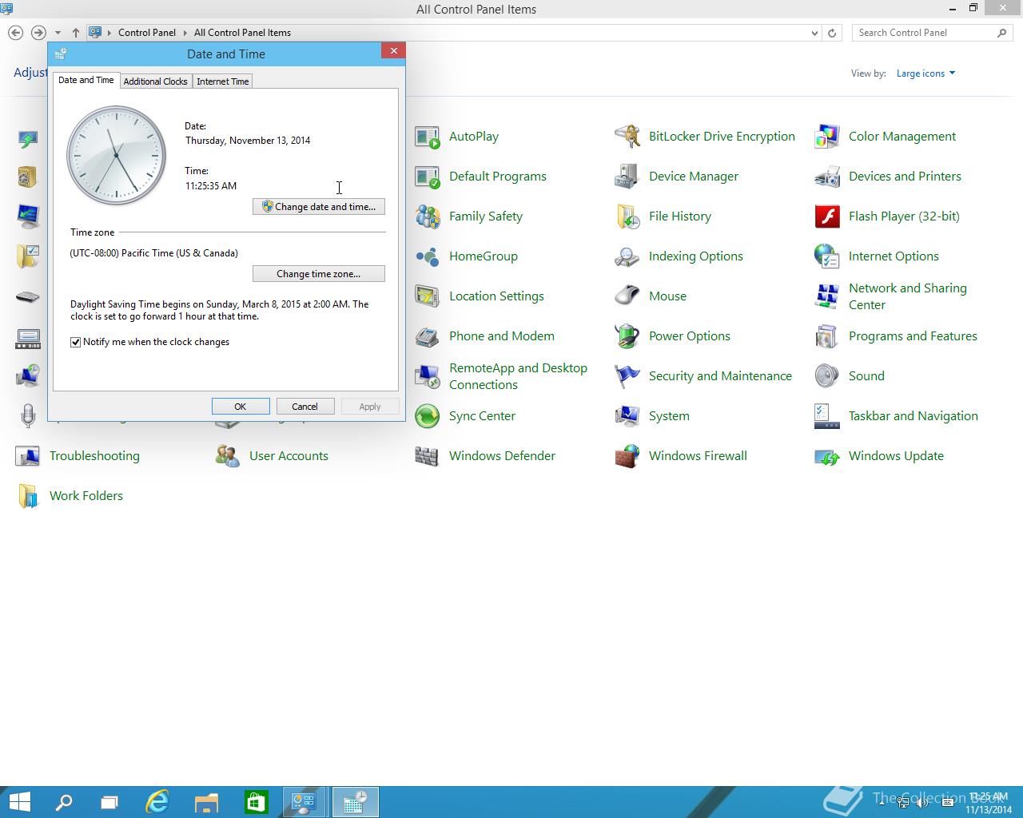Open the File History icon
Viewport: 1023px width, 818px height.
pos(627,216)
